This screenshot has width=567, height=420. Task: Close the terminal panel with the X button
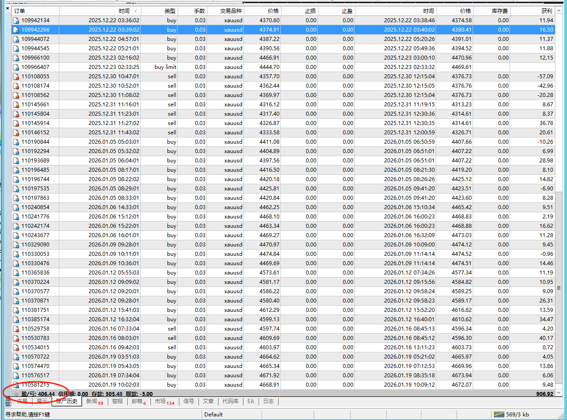click(x=7, y=8)
